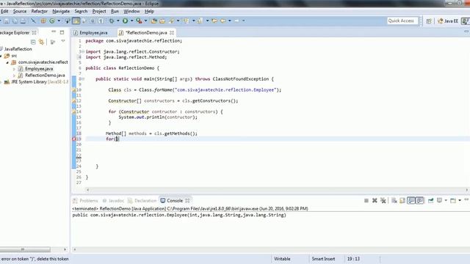Open the Source menu

(20, 12)
